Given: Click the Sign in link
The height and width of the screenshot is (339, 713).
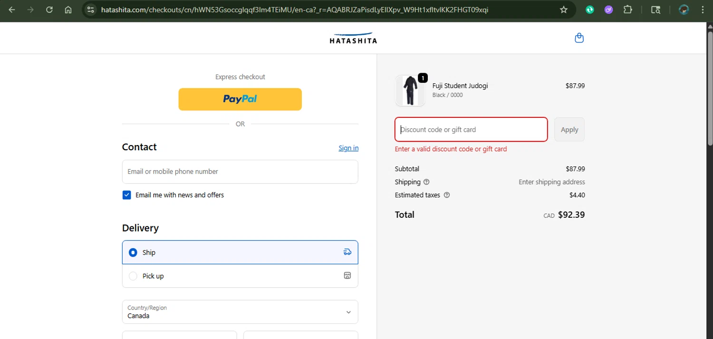Looking at the screenshot, I should tap(348, 148).
